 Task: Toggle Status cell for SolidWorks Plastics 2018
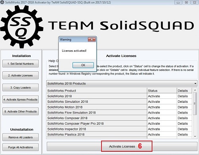[x=162, y=134]
